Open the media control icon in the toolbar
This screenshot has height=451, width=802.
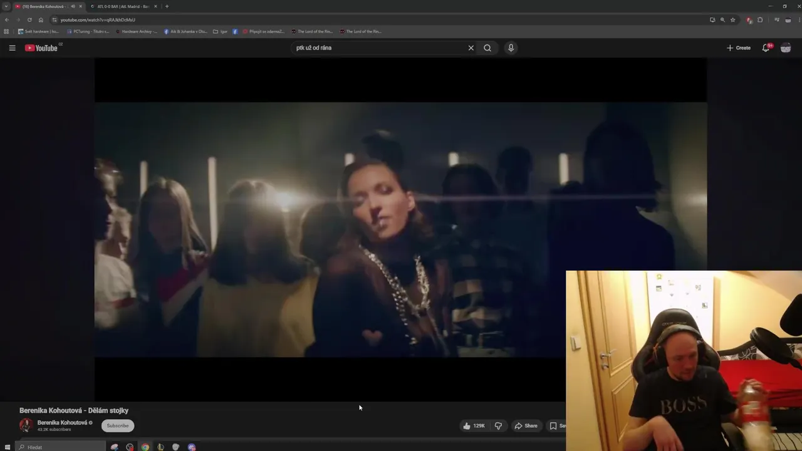pyautogui.click(x=777, y=19)
